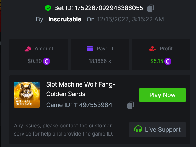The height and width of the screenshot is (147, 196).
Task: Click the green headphones support icon
Action: coord(138,129)
